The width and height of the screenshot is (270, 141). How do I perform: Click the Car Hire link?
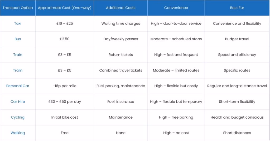[18, 102]
